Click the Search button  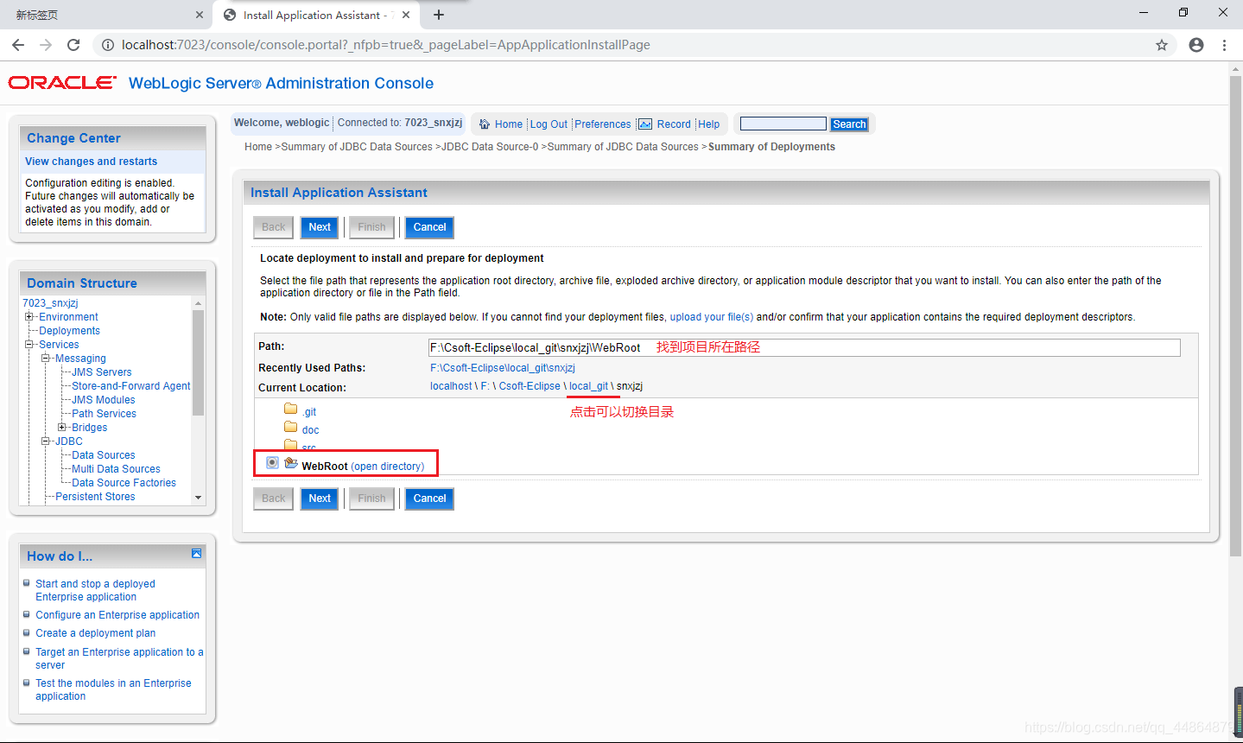pyautogui.click(x=849, y=124)
